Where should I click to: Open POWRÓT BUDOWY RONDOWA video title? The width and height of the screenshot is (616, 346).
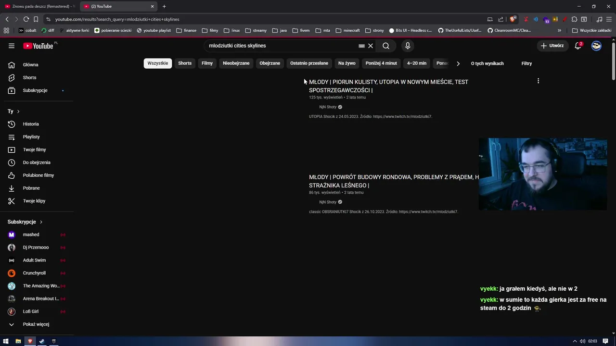[x=394, y=181]
